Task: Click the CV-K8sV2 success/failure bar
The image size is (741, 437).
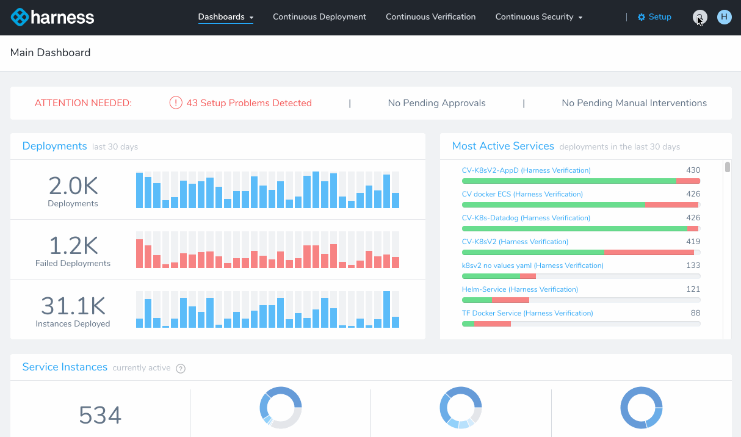Action: [x=581, y=252]
